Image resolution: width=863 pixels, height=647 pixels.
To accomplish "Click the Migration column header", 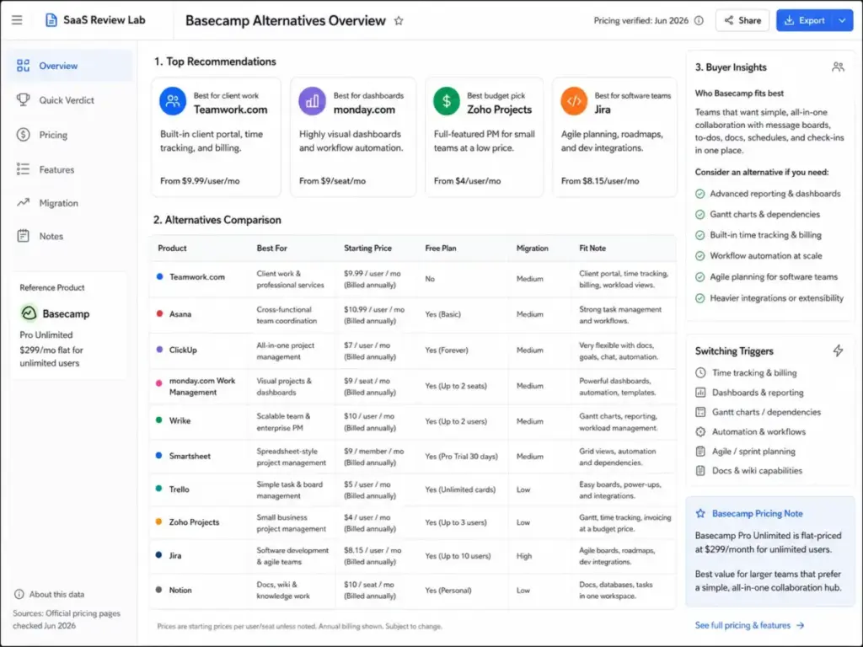I will (x=533, y=249).
